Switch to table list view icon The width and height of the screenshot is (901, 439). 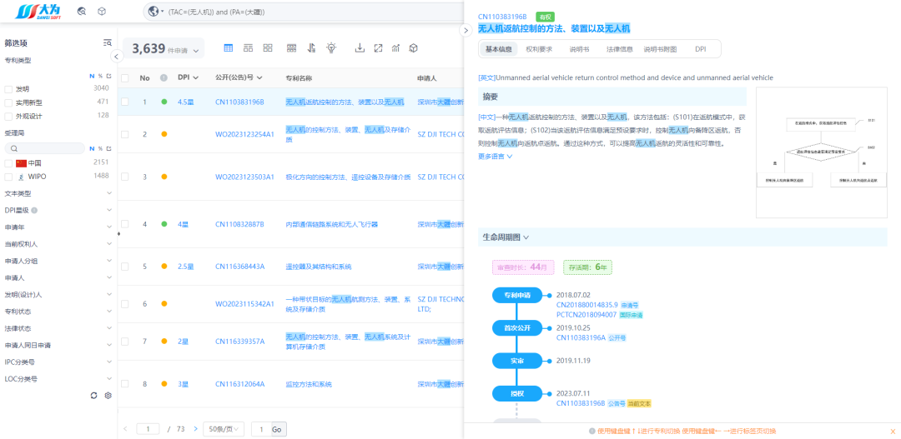click(x=228, y=48)
